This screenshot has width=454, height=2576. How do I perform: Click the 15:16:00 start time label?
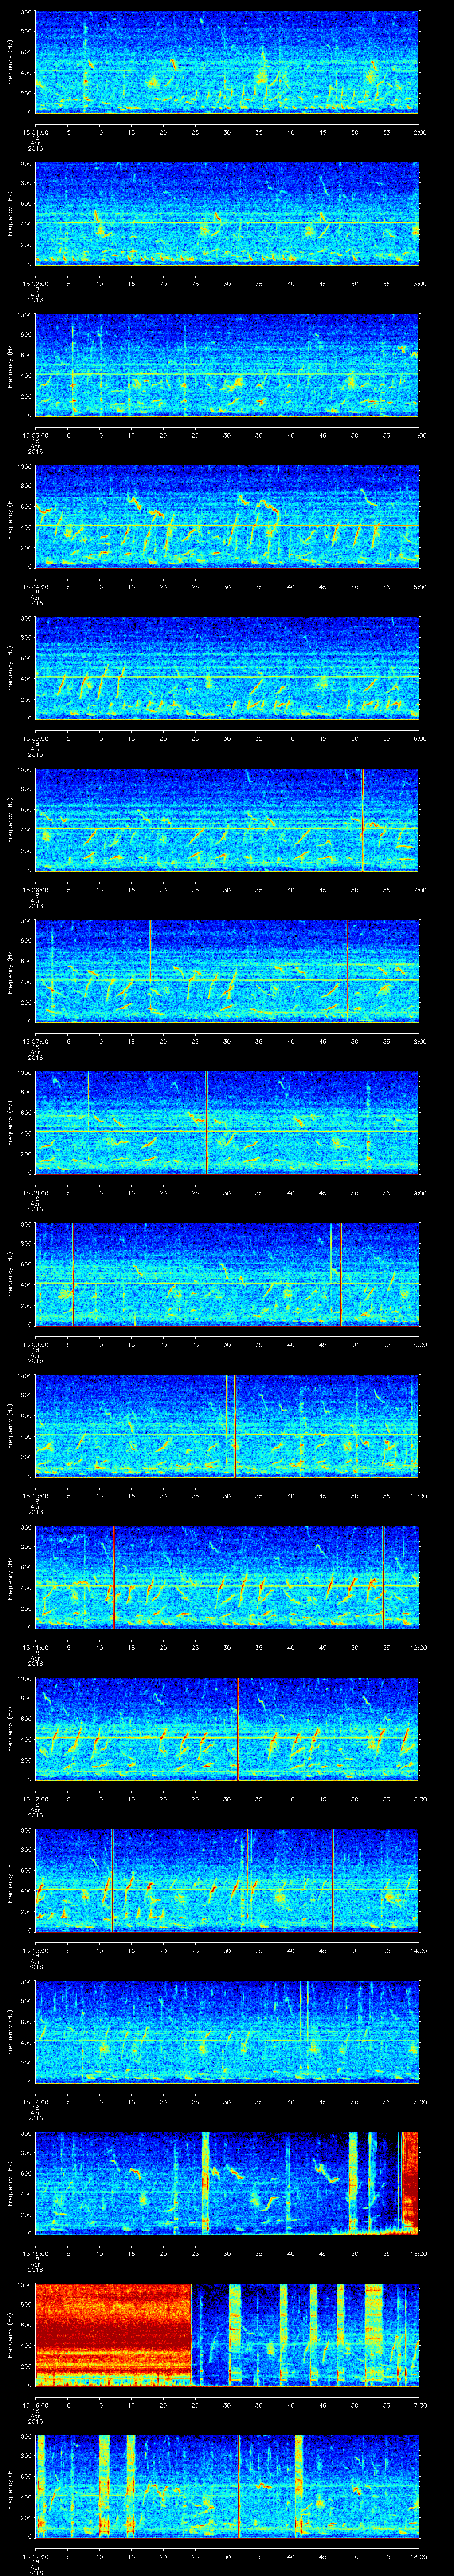35,2406
